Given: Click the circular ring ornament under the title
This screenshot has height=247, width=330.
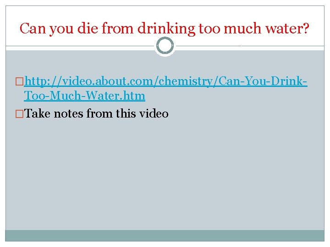Looking at the screenshot, I should coord(165,46).
